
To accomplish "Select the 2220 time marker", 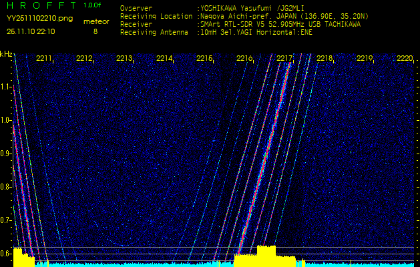I will coord(404,59).
